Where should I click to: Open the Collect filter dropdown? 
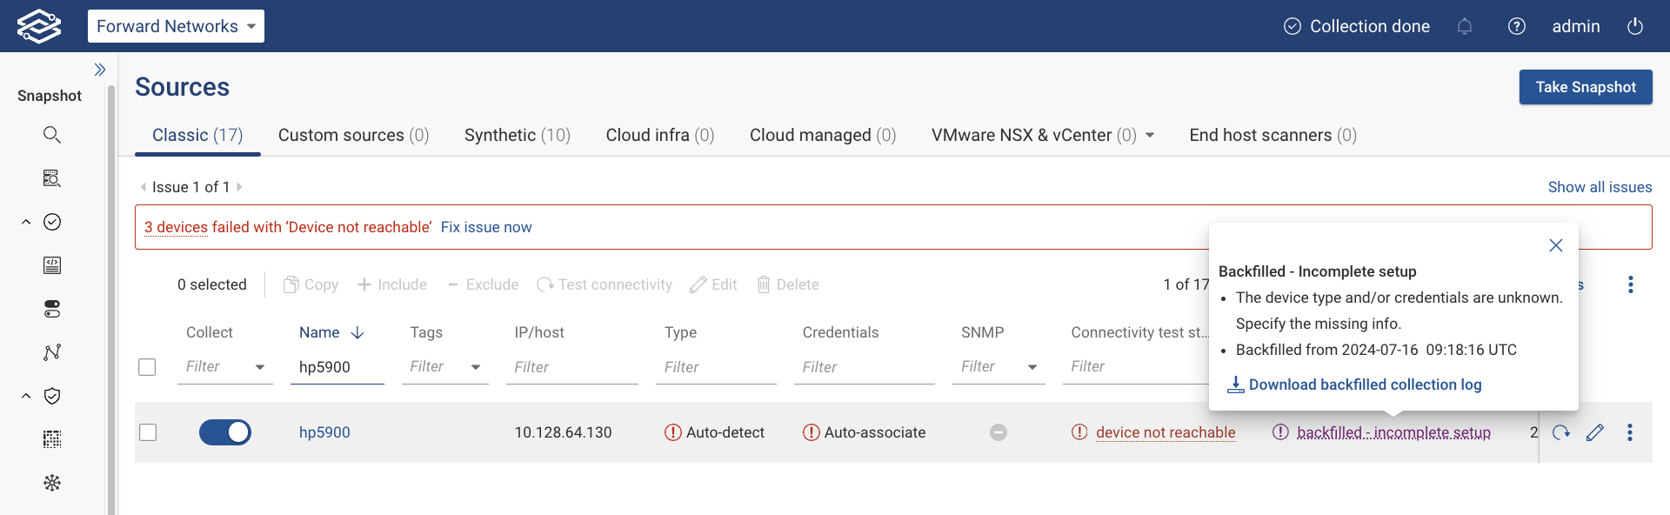point(259,367)
